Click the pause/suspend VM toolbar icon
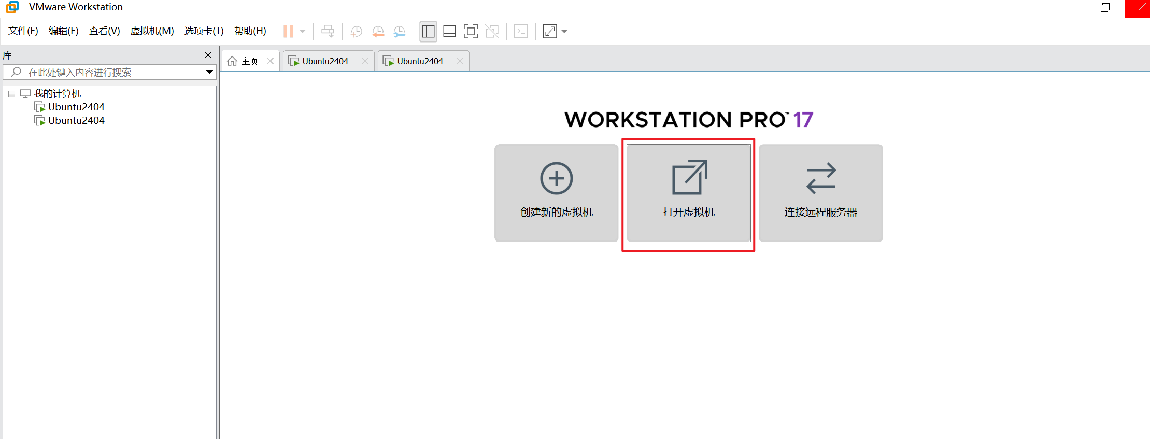Viewport: 1150px width, 439px height. (288, 32)
